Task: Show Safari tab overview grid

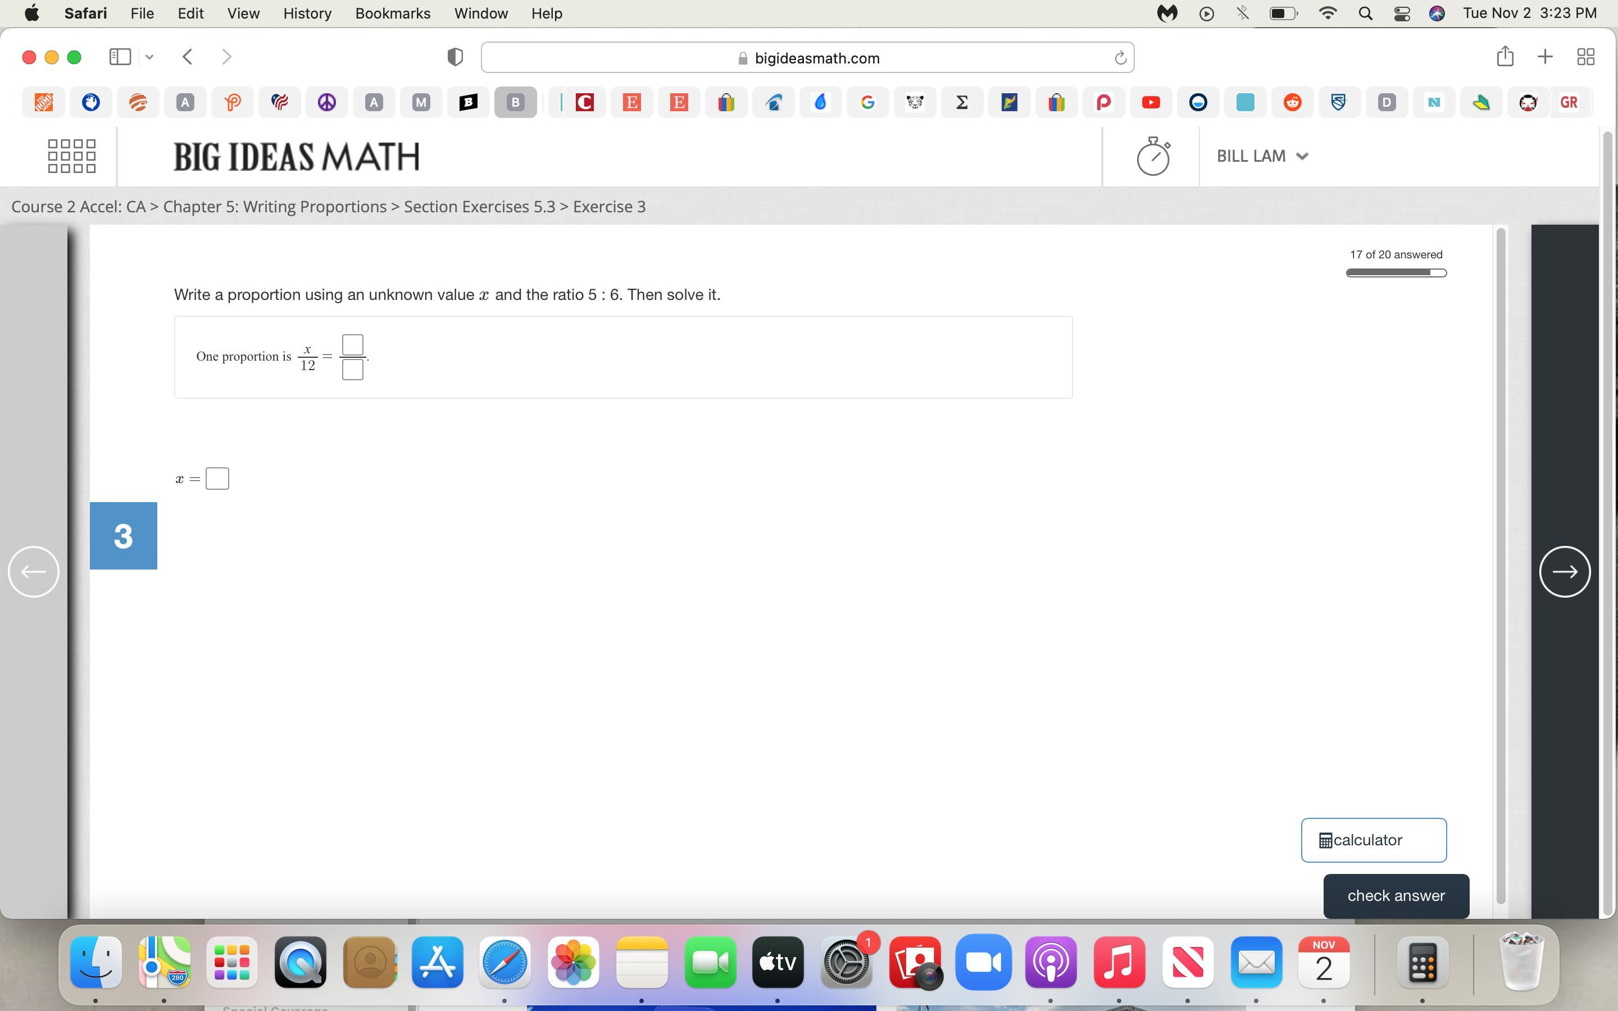Action: click(1586, 57)
